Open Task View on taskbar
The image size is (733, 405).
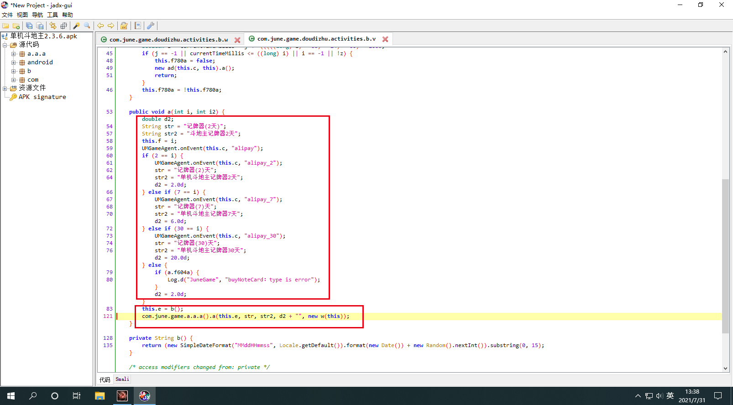click(77, 396)
